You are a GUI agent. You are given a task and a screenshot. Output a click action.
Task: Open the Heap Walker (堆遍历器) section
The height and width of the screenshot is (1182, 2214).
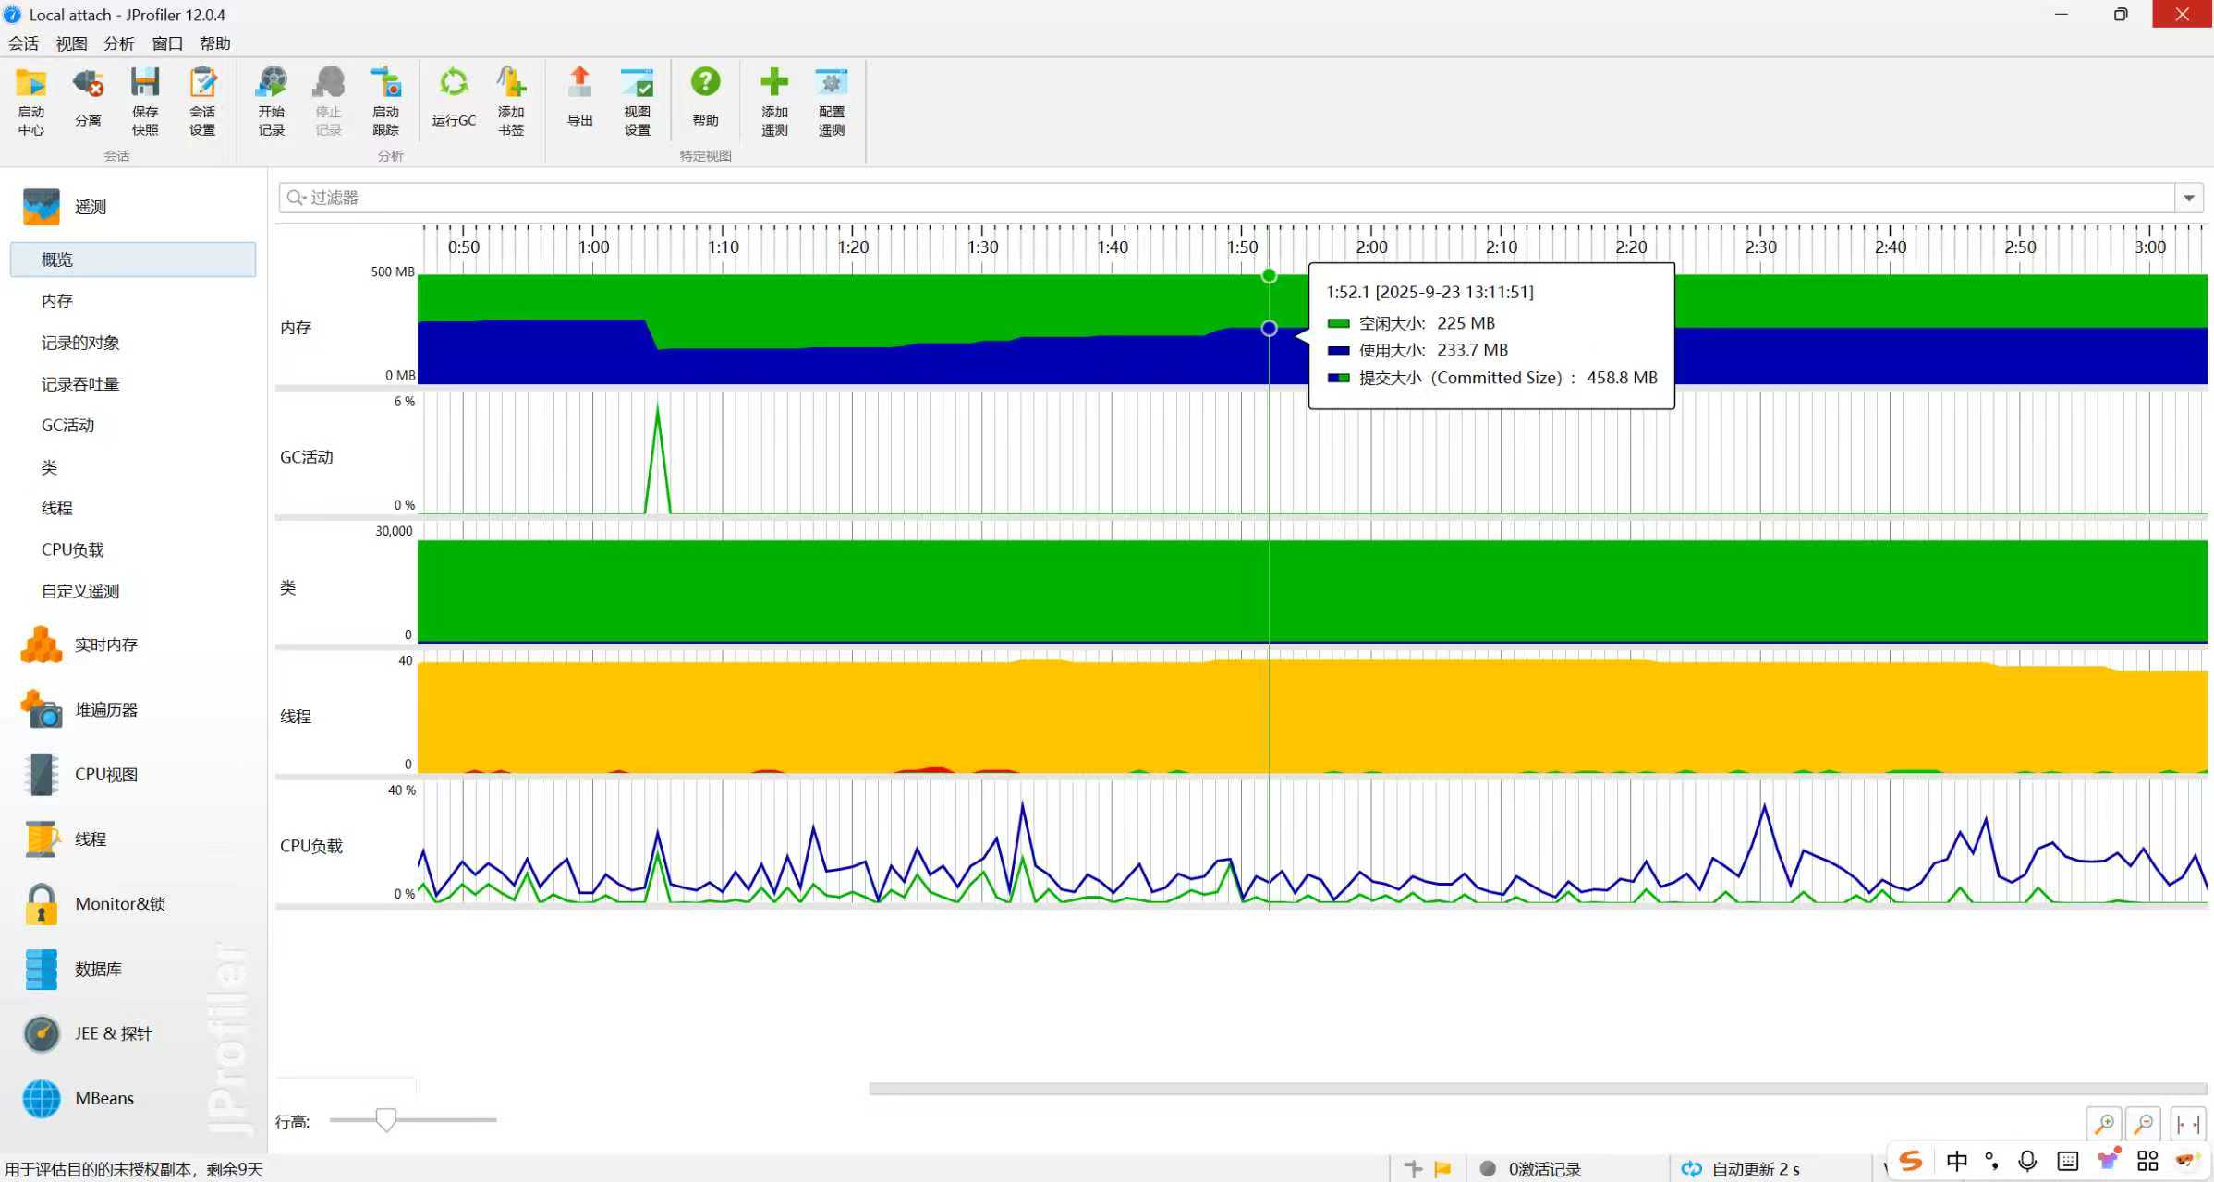click(105, 709)
